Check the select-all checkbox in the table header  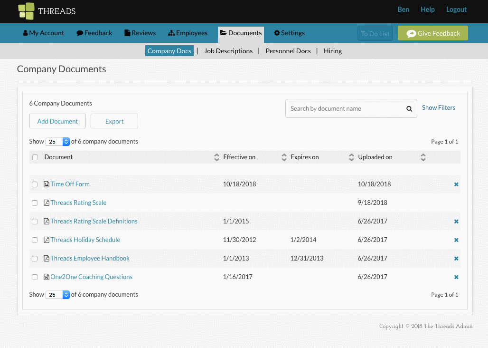35,157
